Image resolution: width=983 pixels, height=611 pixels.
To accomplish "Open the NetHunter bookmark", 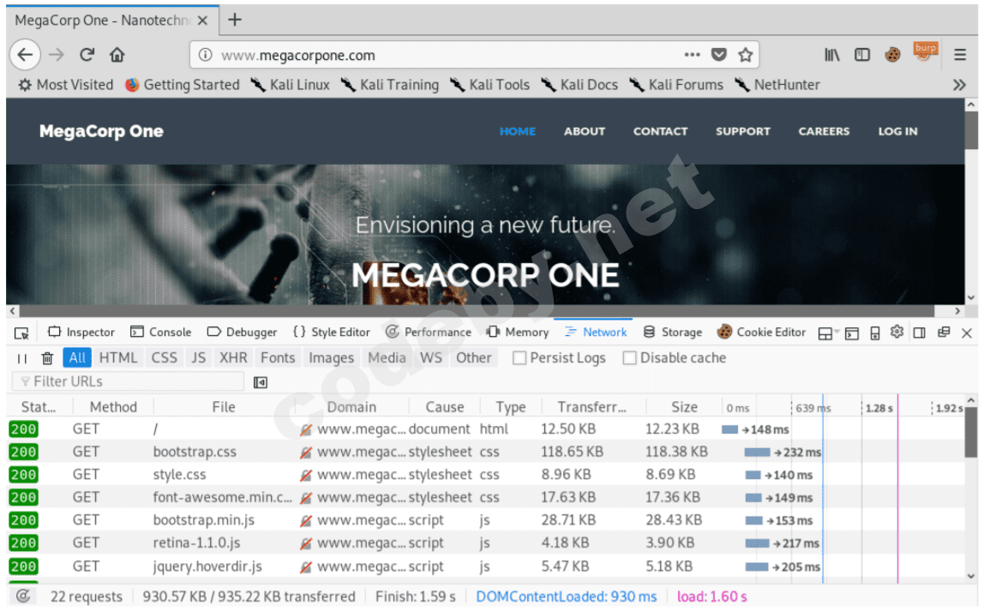I will [x=777, y=85].
